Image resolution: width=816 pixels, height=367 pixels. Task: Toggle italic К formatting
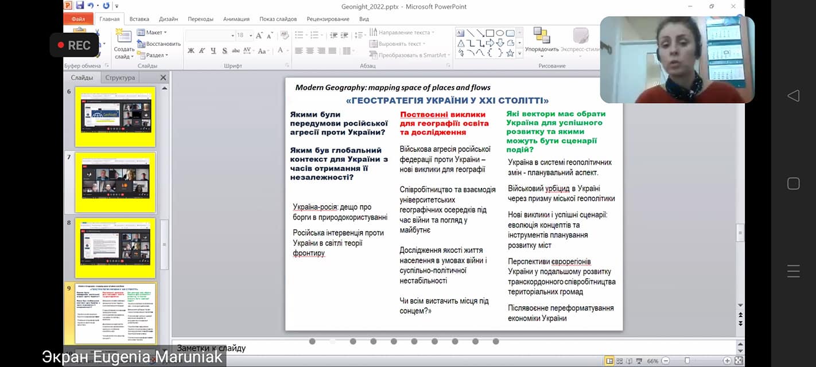(202, 50)
